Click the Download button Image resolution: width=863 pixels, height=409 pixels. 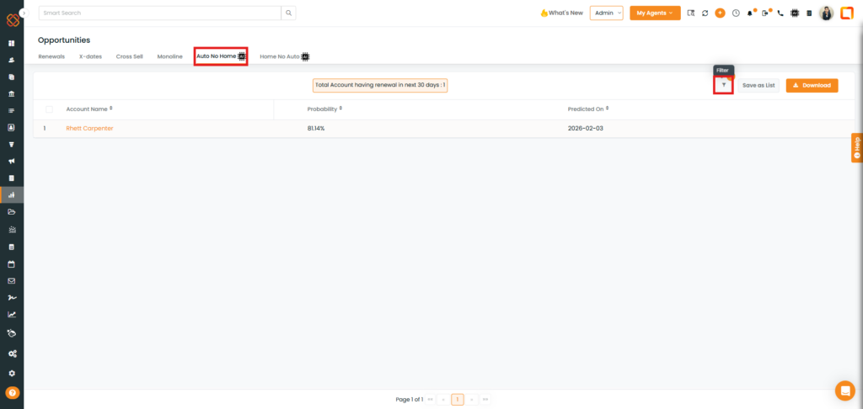pos(812,85)
